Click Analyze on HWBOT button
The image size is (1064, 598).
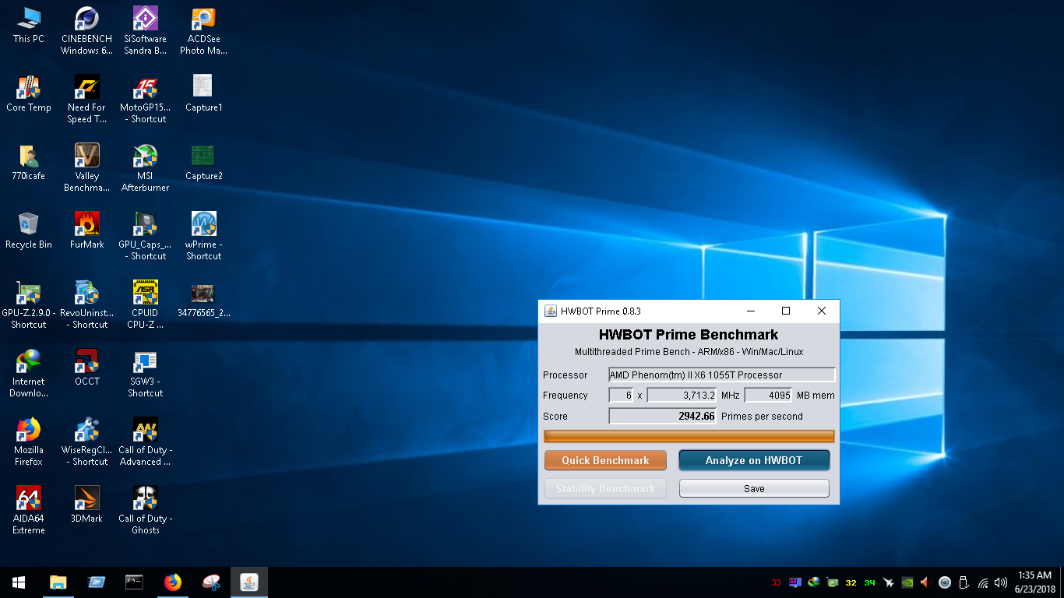pos(754,460)
